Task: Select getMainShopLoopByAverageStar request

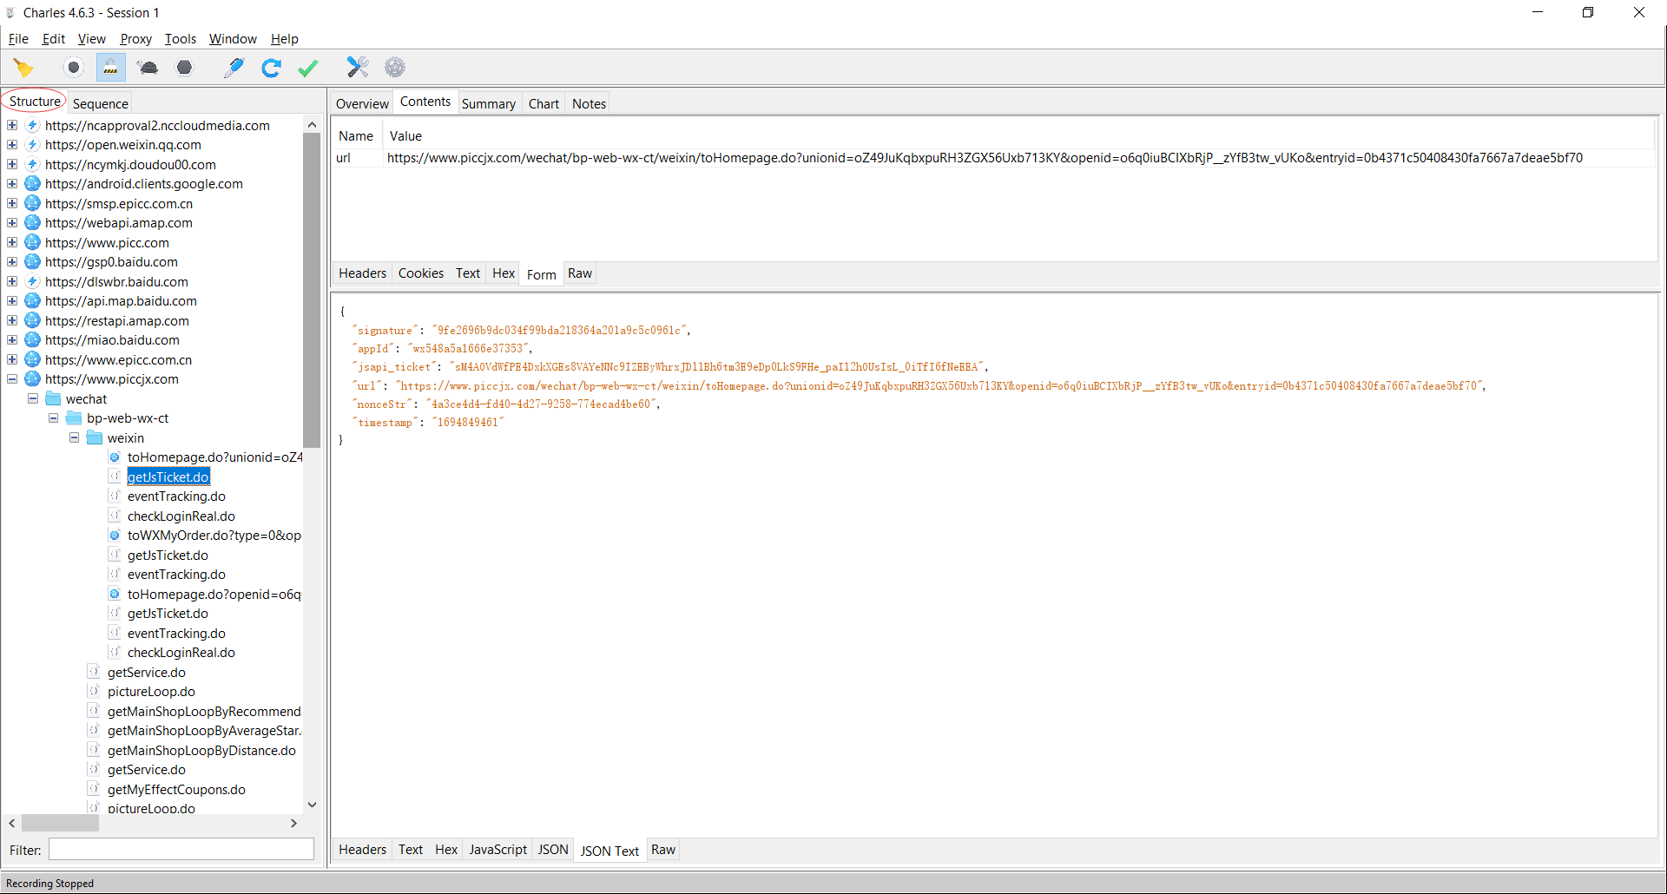Action: [204, 731]
